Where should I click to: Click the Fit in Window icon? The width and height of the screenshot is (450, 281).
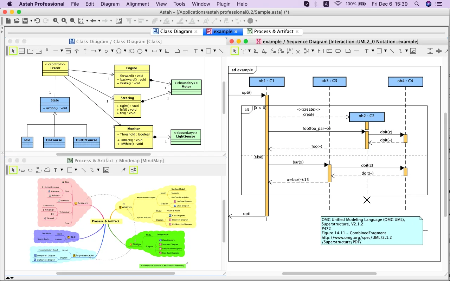click(x=81, y=21)
